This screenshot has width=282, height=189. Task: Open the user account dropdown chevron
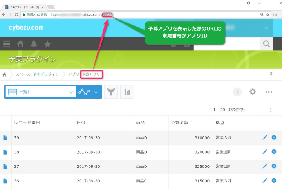pyautogui.click(x=267, y=28)
